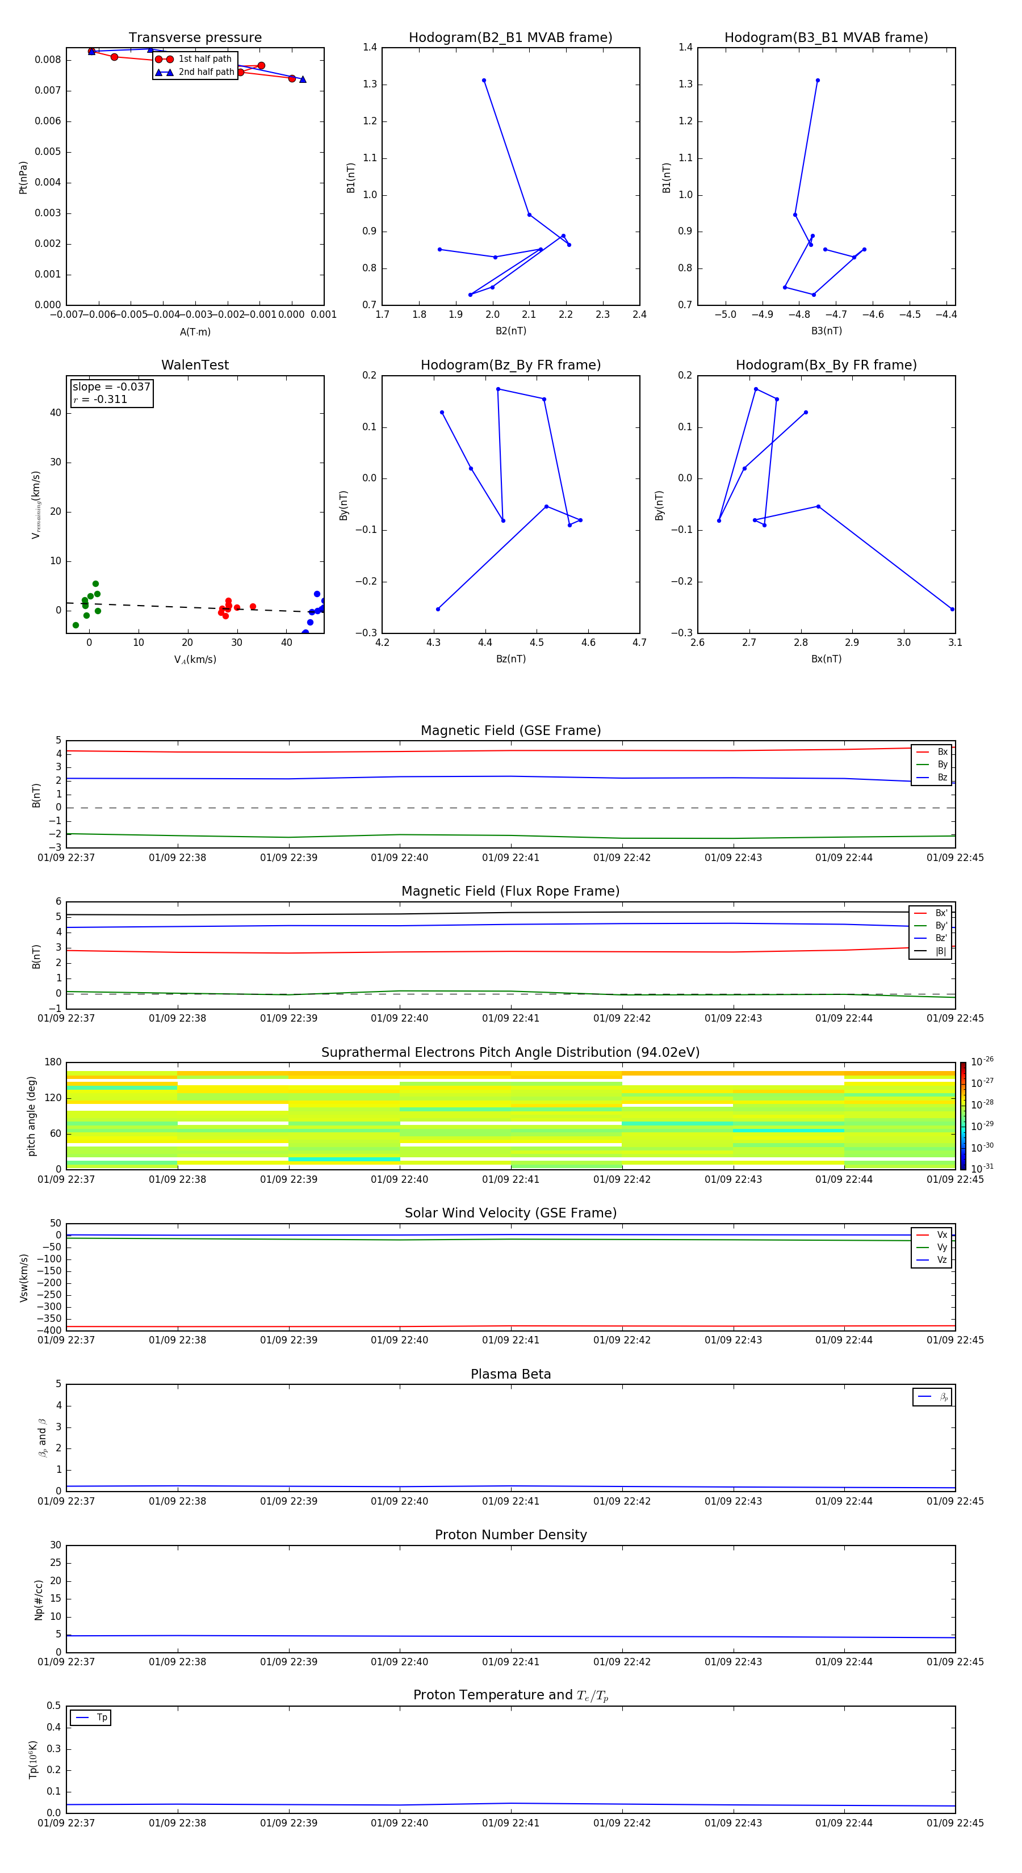Viewport: 1022px width, 1873px height.
Task: Click the slope and r annotation box
Action: pyautogui.click(x=111, y=393)
